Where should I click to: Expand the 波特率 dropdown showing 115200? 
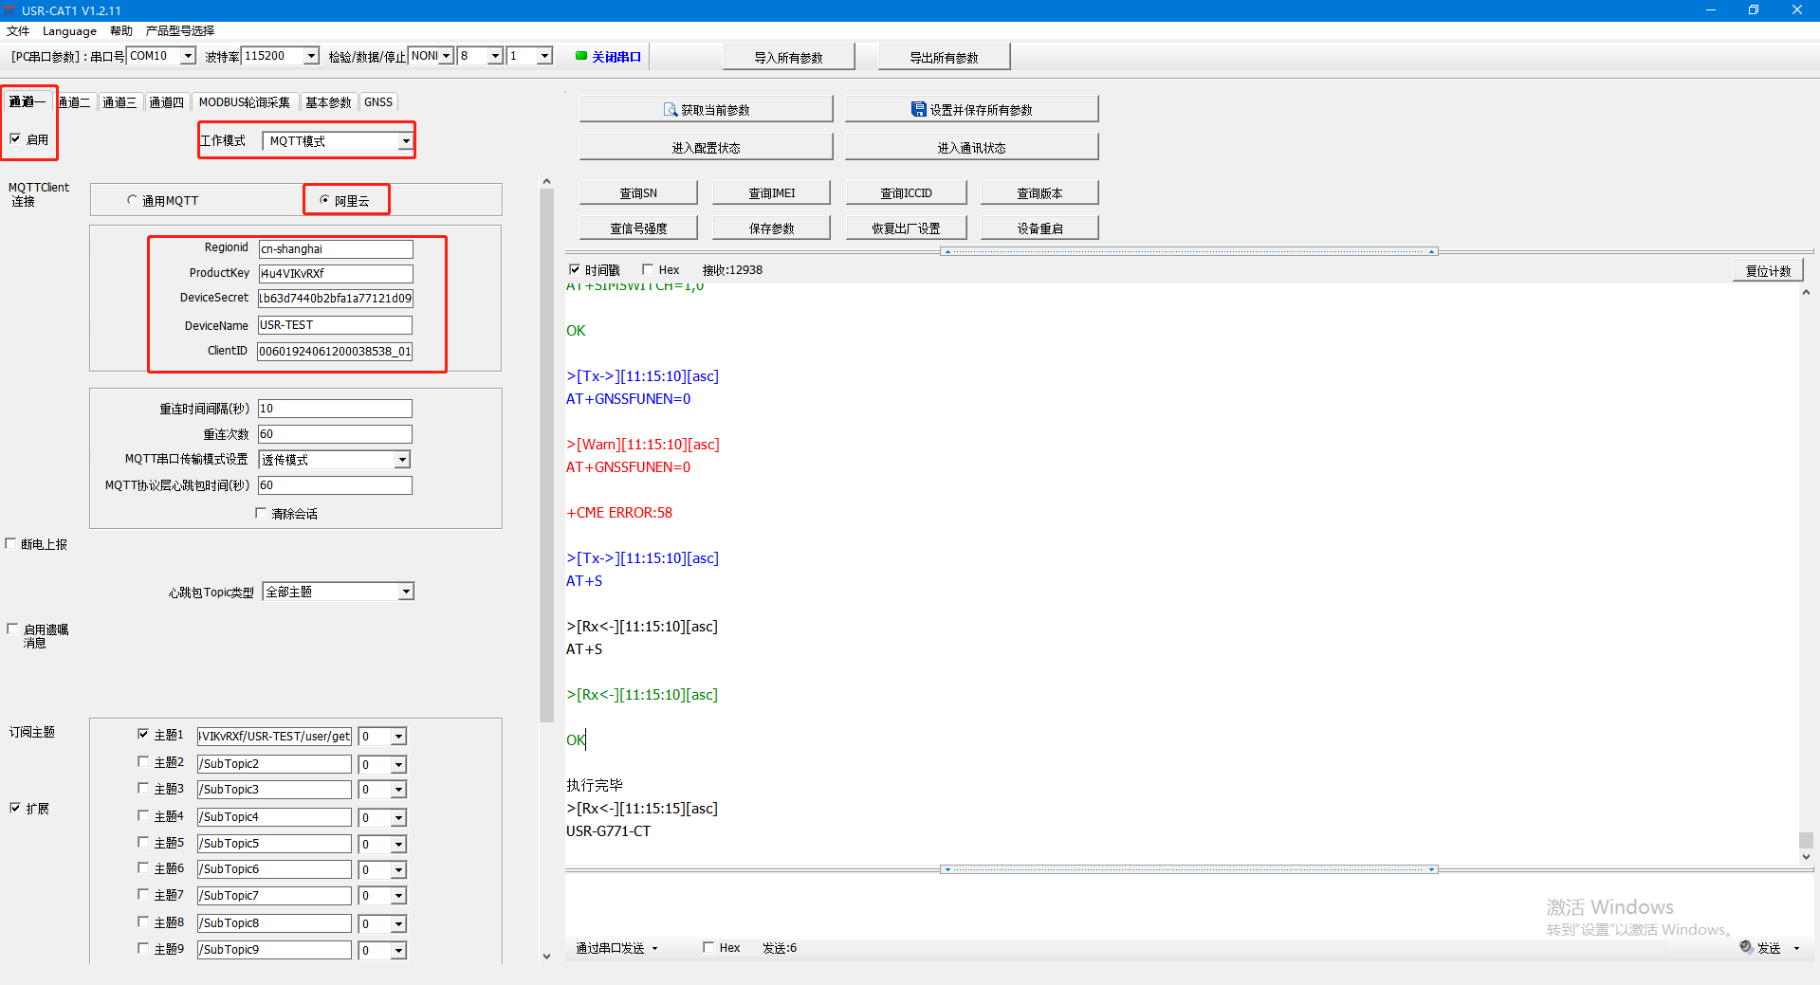(x=311, y=56)
